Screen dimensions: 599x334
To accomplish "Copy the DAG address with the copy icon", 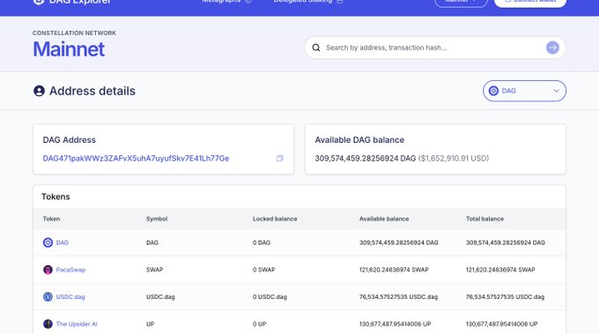I will point(279,159).
